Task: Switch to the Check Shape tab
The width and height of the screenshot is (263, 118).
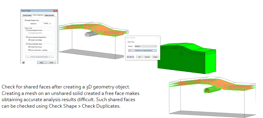Action: [27, 15]
